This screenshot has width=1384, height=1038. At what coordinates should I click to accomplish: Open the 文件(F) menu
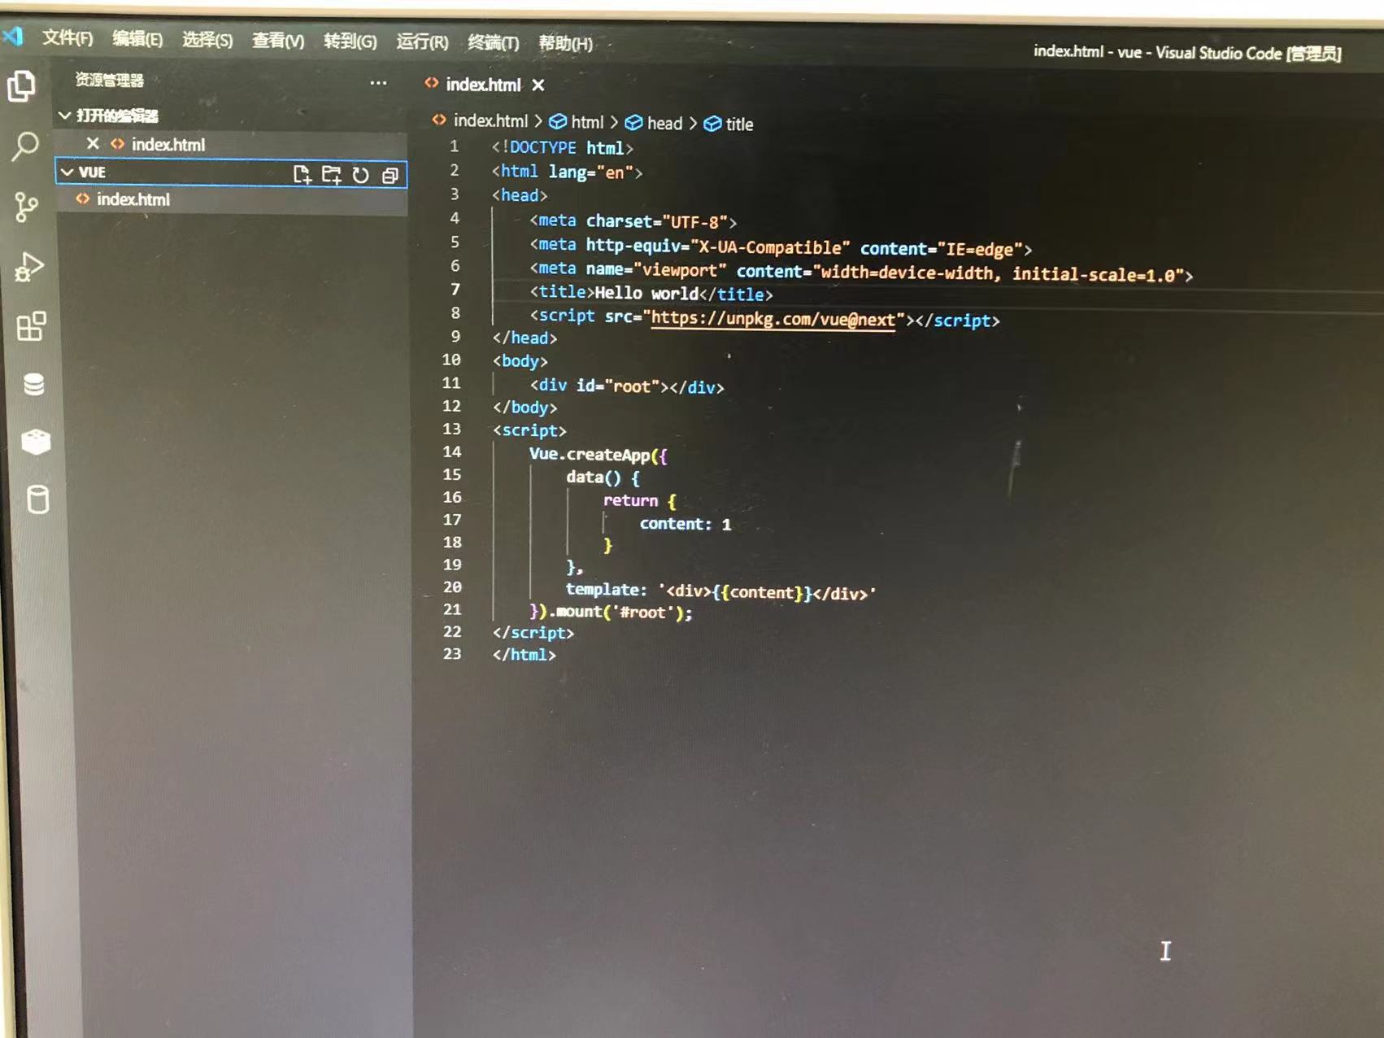67,37
